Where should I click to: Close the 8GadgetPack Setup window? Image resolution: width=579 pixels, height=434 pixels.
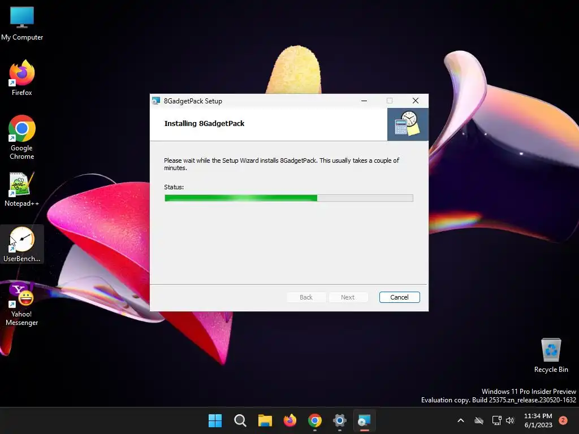416,101
